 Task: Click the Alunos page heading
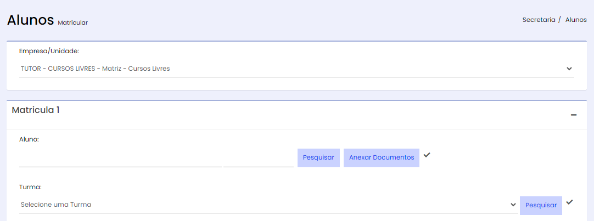coord(31,20)
